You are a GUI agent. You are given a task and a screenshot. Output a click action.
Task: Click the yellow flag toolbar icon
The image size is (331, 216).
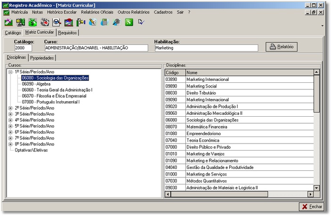point(81,22)
